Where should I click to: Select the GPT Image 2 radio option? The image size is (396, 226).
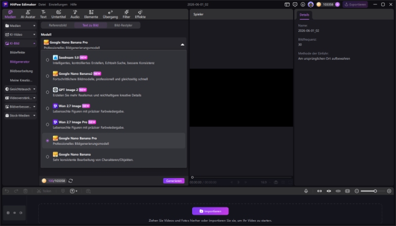[x=48, y=92]
